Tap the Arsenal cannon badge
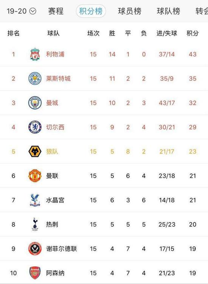 [x=35, y=273]
